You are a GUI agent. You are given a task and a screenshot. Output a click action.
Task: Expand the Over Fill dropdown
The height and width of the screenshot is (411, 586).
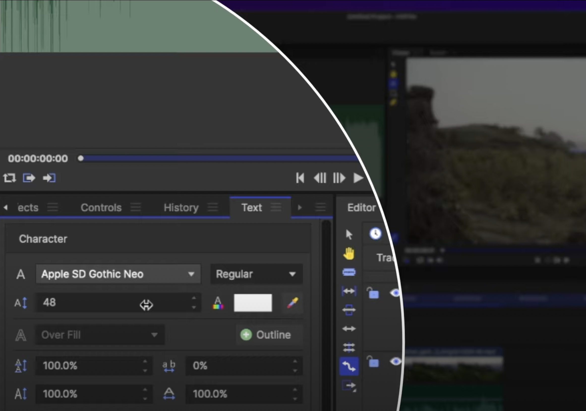click(100, 335)
